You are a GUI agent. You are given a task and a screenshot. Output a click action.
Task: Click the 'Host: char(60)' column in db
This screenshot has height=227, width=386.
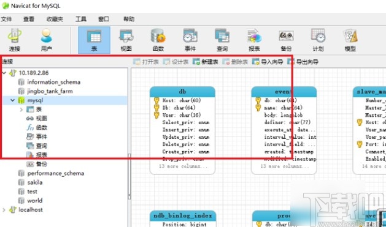point(182,100)
